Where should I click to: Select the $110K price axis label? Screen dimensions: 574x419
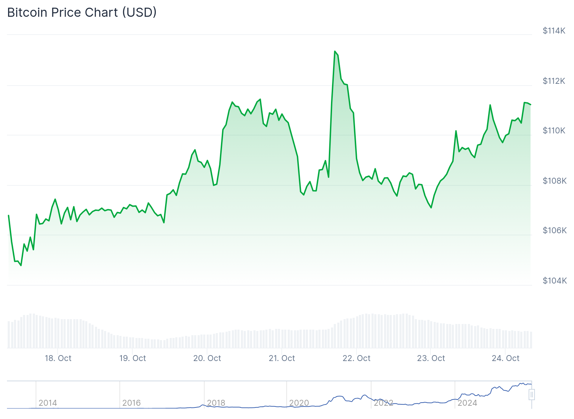[554, 131]
